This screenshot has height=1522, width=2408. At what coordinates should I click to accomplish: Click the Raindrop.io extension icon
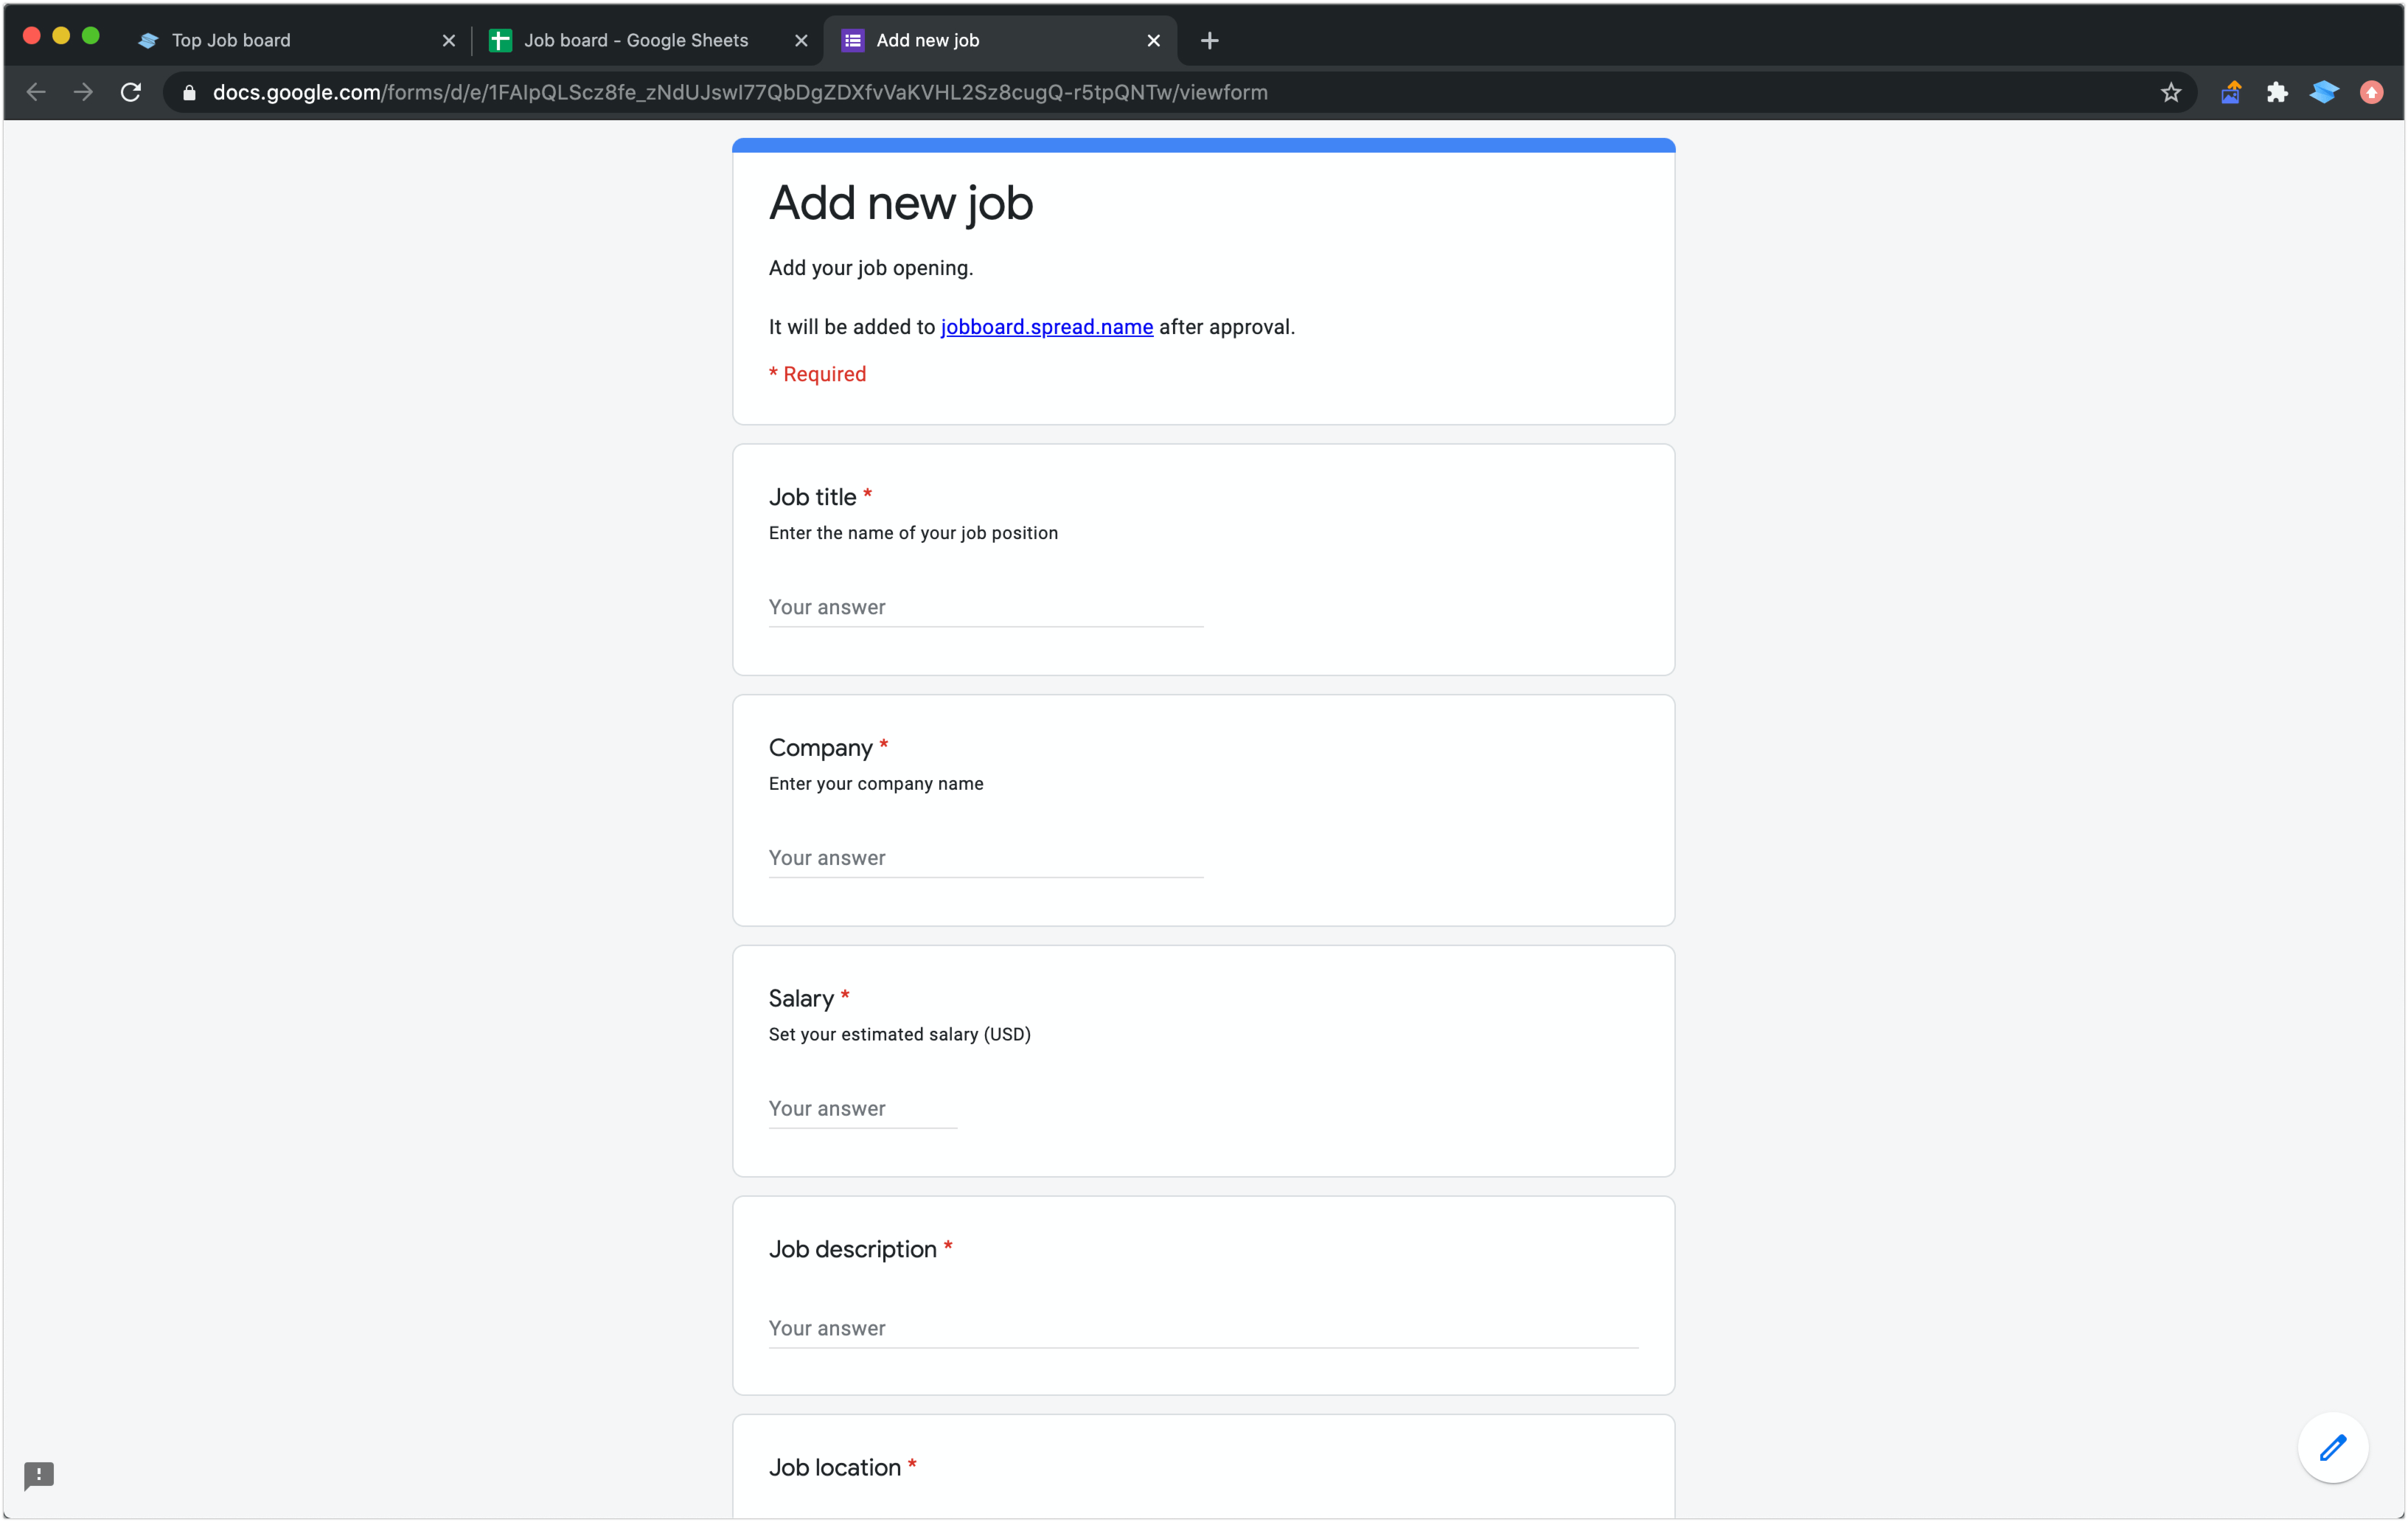pos(2322,93)
